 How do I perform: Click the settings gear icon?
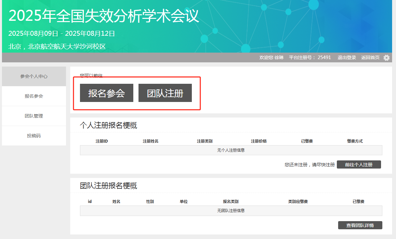[x=386, y=58]
